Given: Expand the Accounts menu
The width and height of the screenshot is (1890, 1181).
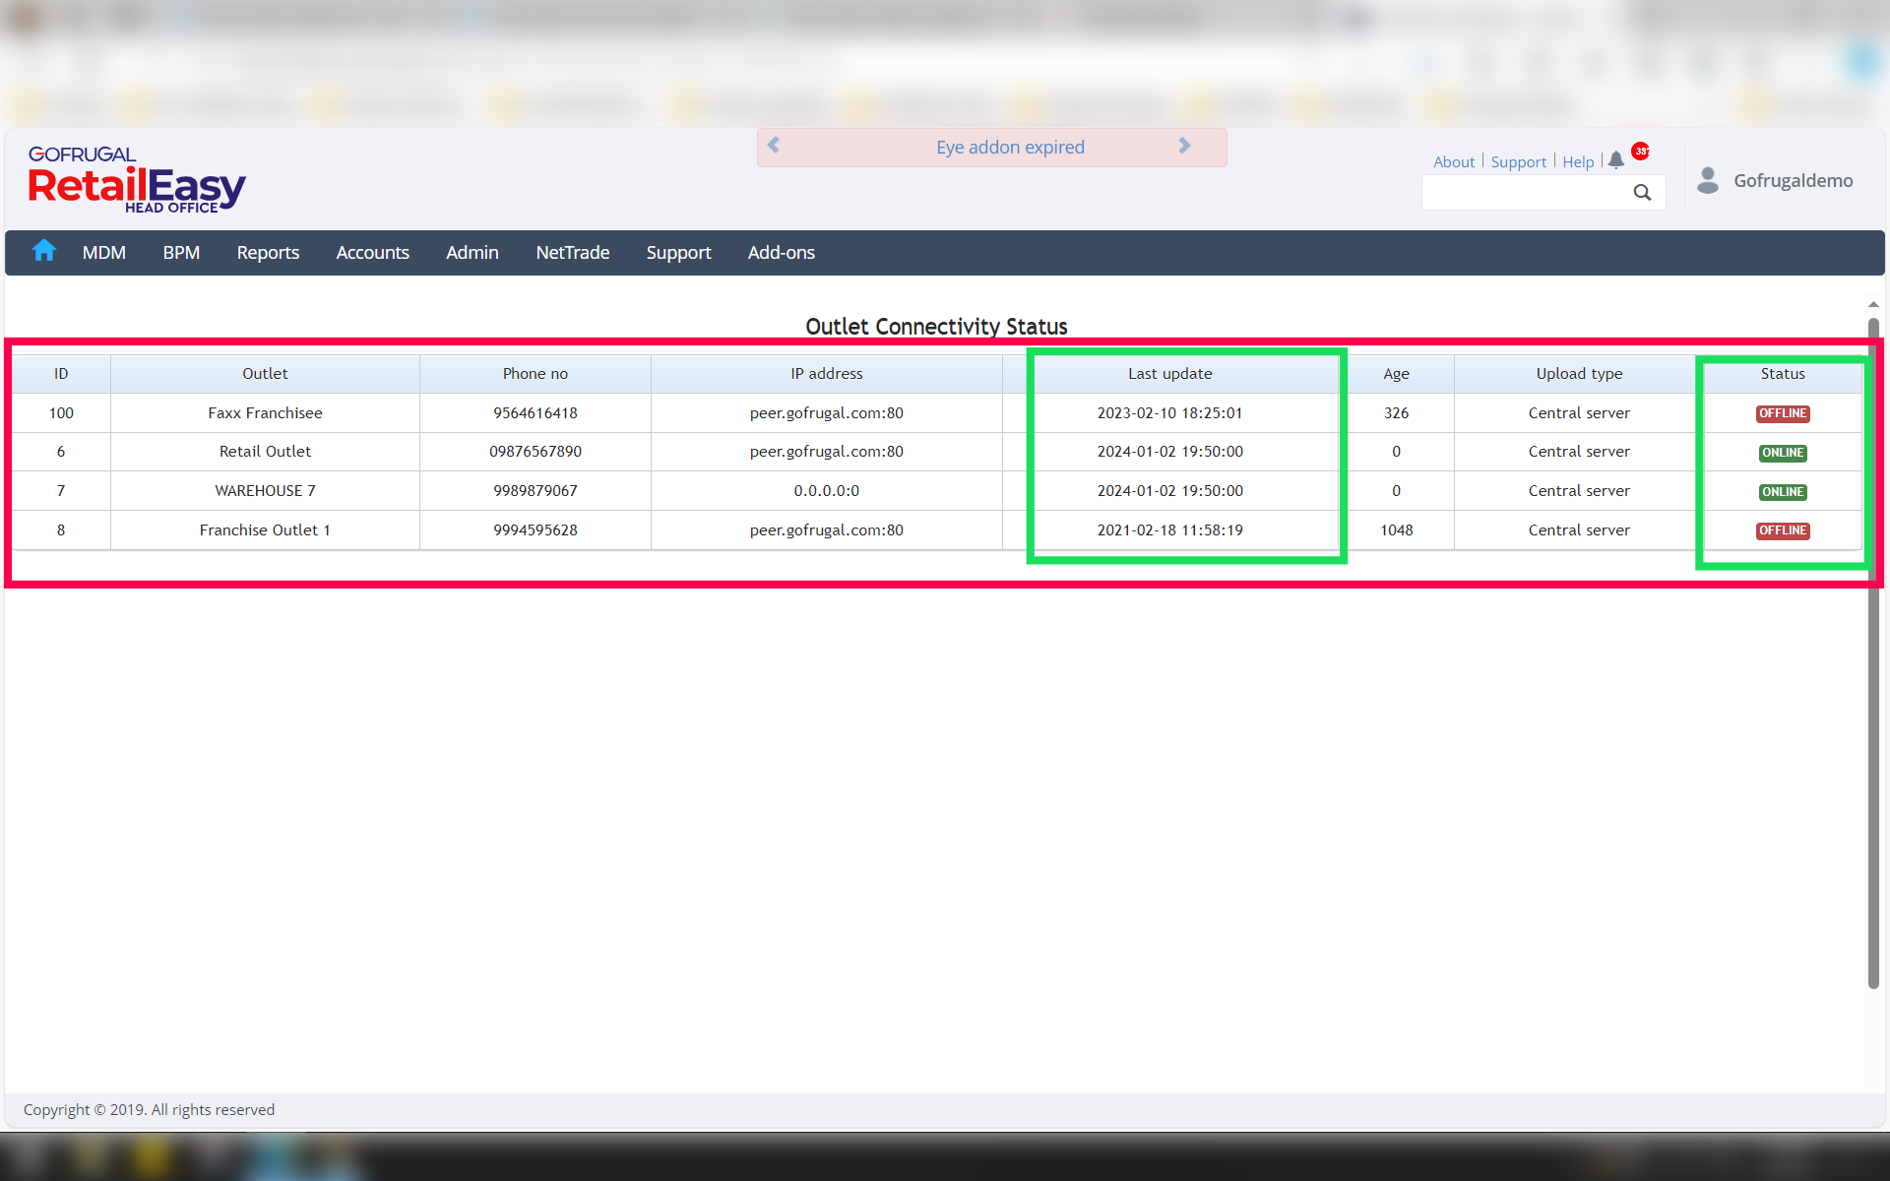Looking at the screenshot, I should tap(372, 253).
